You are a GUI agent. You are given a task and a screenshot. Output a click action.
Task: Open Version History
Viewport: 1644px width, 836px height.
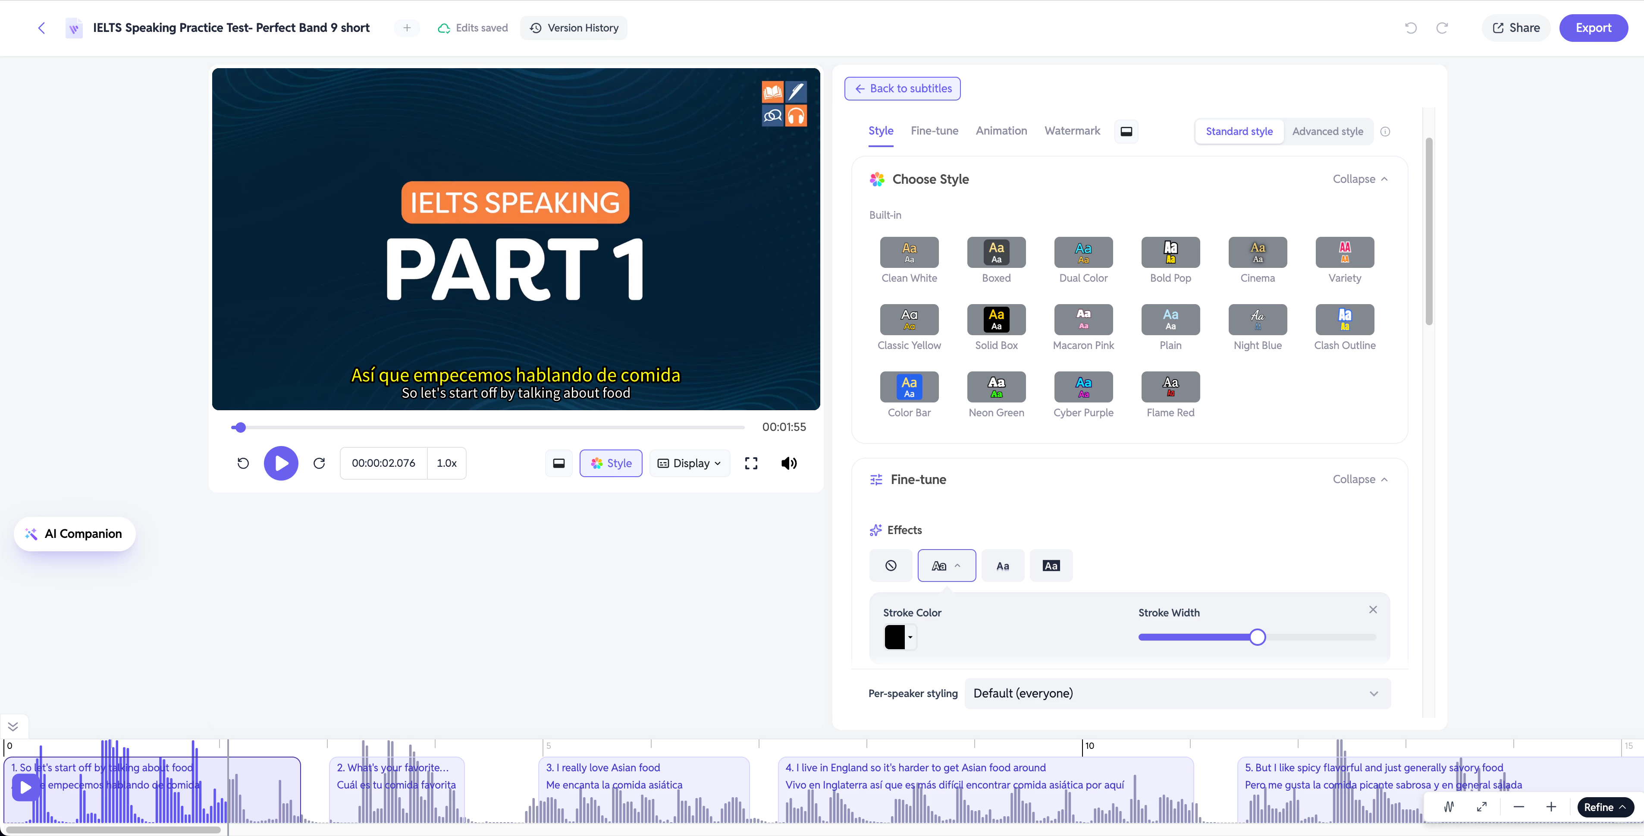pos(574,28)
